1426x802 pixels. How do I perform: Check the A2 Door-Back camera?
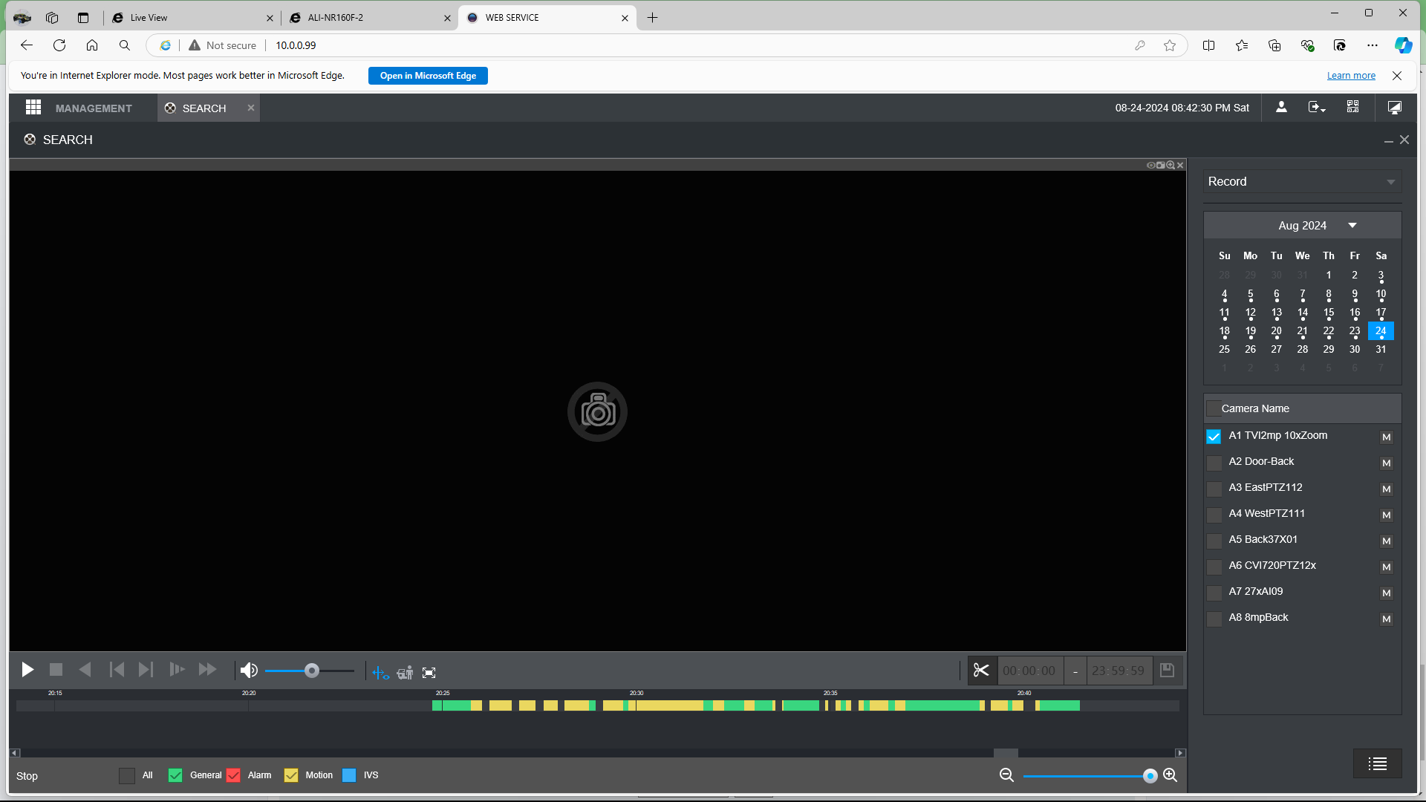[1214, 463]
